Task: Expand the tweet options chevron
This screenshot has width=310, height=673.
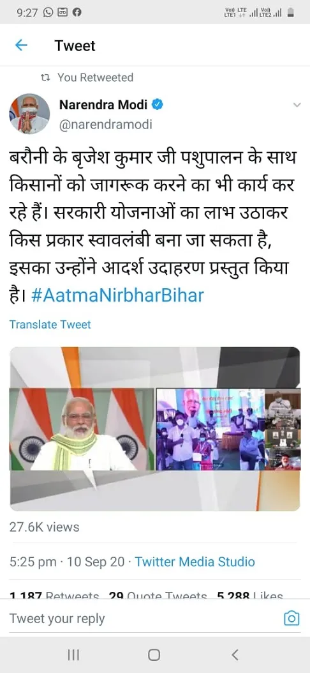Action: [x=297, y=105]
